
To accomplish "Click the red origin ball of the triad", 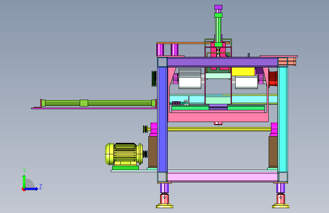I will pyautogui.click(x=23, y=189).
